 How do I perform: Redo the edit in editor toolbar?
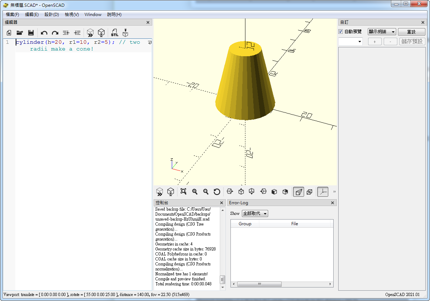(55, 33)
